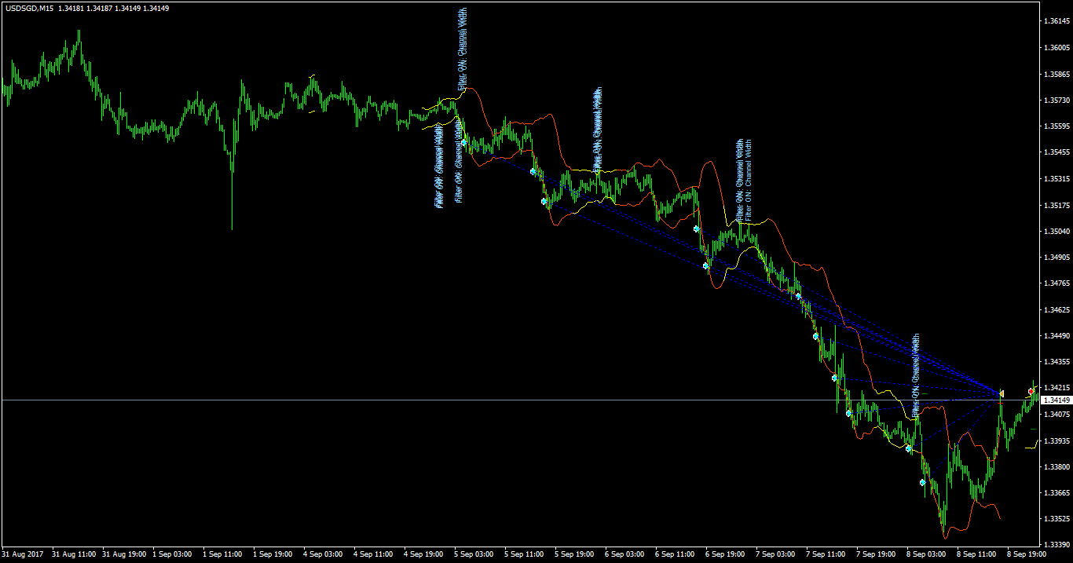Click the 6 Sep 19:00 time label

(725, 554)
